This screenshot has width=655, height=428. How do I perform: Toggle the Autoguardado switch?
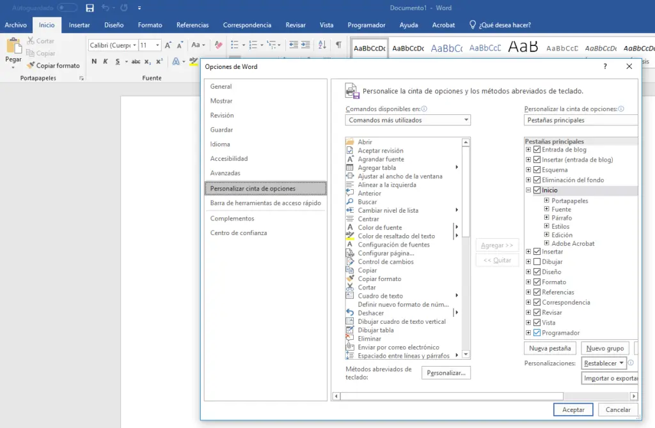coord(67,8)
